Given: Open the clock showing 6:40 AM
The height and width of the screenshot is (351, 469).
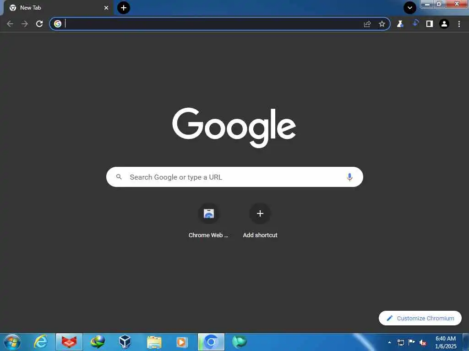Looking at the screenshot, I should click(x=446, y=342).
